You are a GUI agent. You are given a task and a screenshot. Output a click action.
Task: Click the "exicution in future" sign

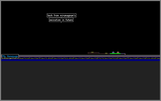[61, 20]
